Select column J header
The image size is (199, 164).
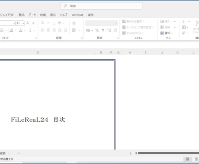pos(162,53)
